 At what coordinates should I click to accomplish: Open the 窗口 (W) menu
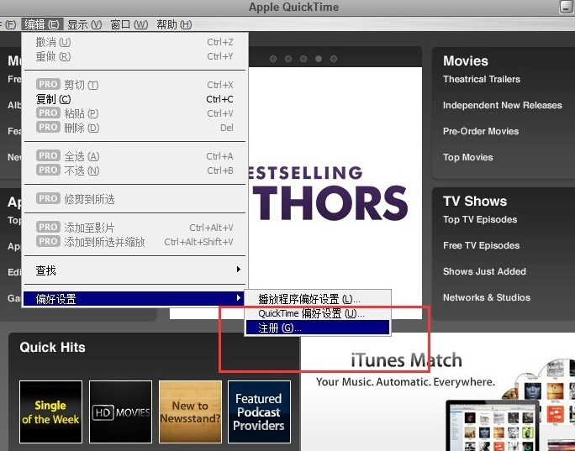129,24
